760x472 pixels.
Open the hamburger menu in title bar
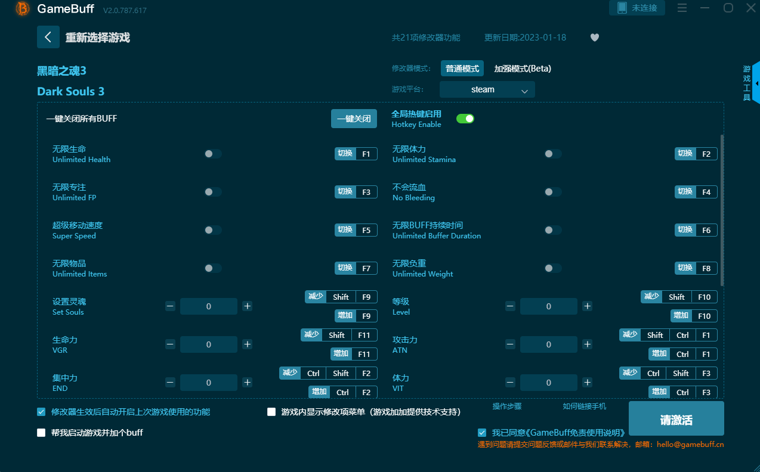click(x=682, y=8)
